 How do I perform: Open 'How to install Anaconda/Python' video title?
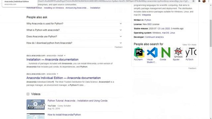64,115
